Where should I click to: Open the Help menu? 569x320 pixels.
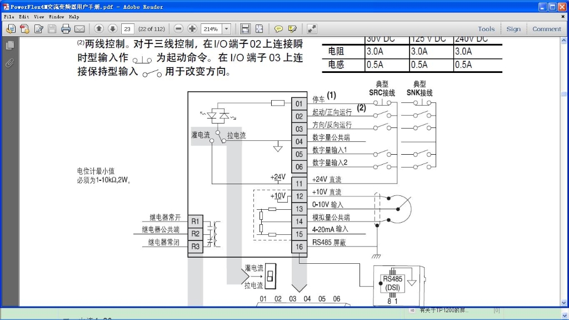[74, 17]
